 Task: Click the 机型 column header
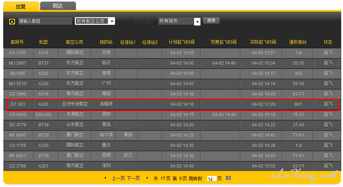pyautogui.click(x=43, y=42)
